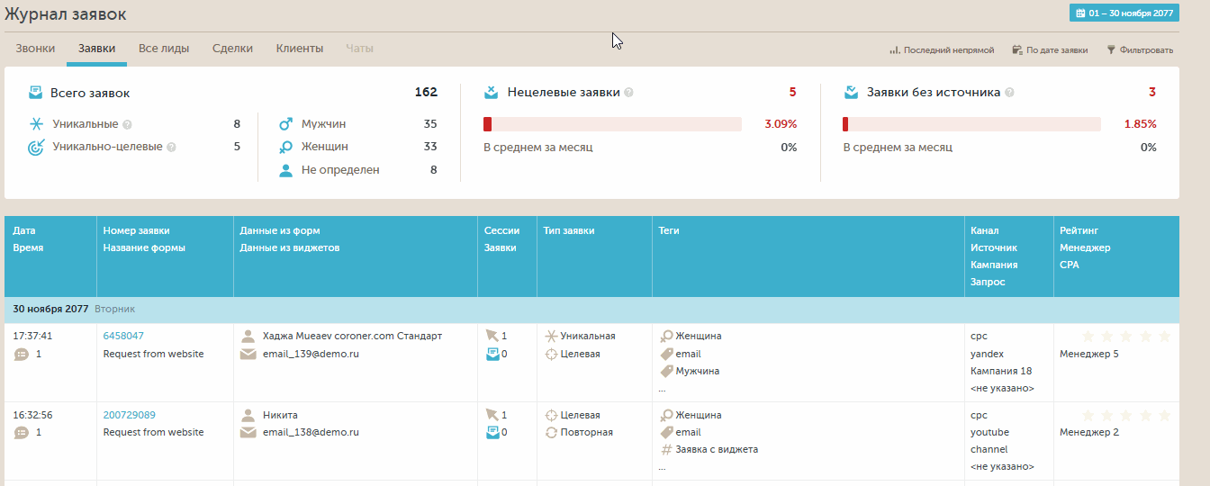Click Кампания 18 campaign text

[x=1001, y=371]
